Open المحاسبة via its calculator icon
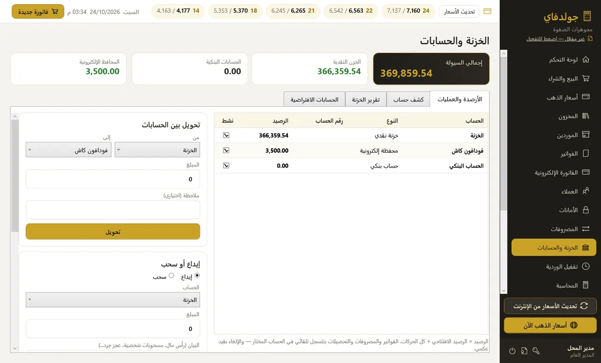The image size is (601, 363). coord(586,285)
